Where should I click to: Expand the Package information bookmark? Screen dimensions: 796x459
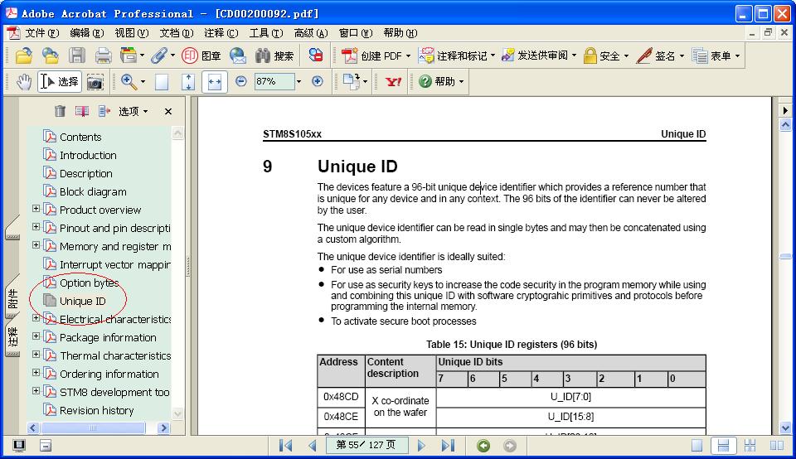[36, 336]
